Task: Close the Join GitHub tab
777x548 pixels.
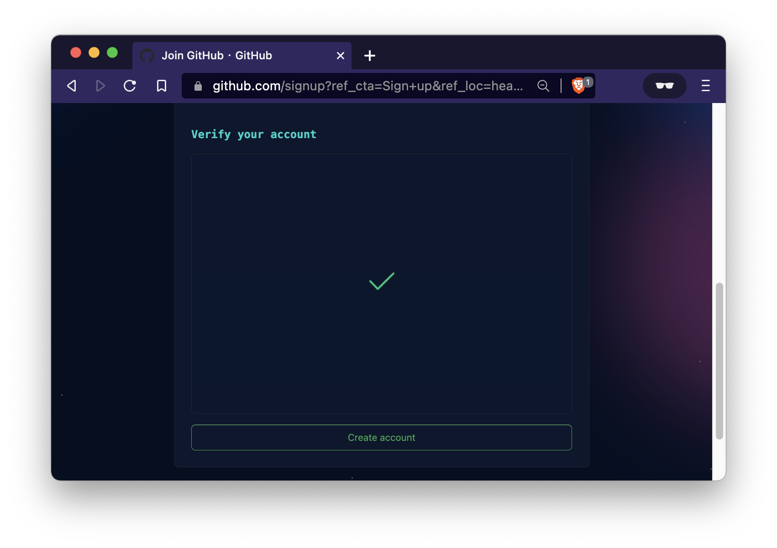Action: (340, 55)
